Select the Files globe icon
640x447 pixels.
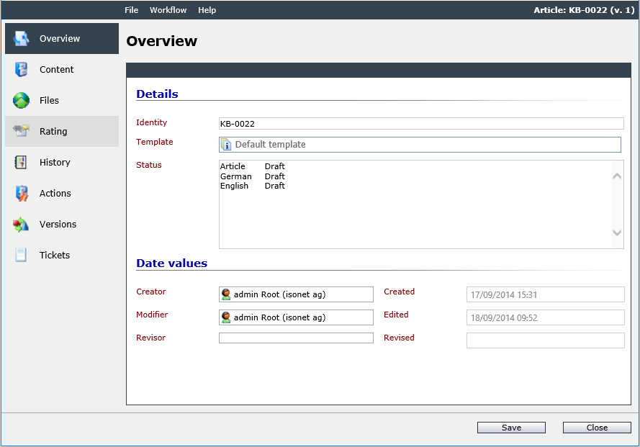coord(21,101)
